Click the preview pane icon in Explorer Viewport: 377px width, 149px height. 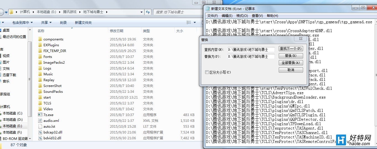(203, 22)
